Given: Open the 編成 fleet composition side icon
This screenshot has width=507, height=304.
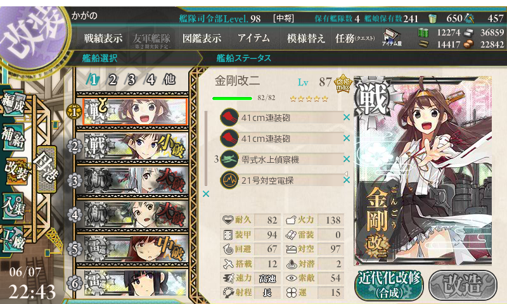Looking at the screenshot, I should (x=13, y=103).
